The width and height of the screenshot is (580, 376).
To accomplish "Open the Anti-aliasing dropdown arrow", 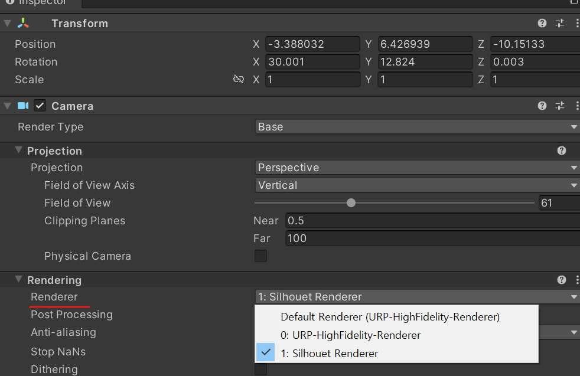I will pos(574,332).
